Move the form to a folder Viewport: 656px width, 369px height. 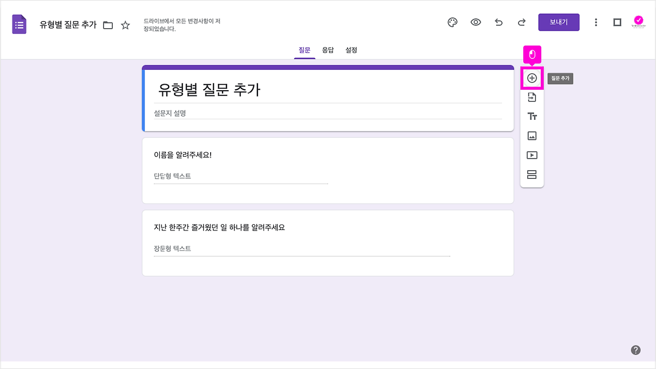(x=108, y=24)
